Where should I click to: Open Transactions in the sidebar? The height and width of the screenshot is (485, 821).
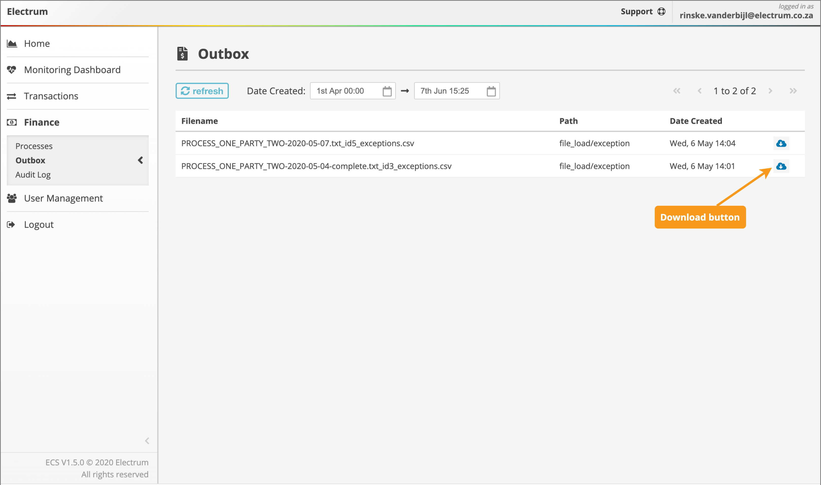point(51,96)
